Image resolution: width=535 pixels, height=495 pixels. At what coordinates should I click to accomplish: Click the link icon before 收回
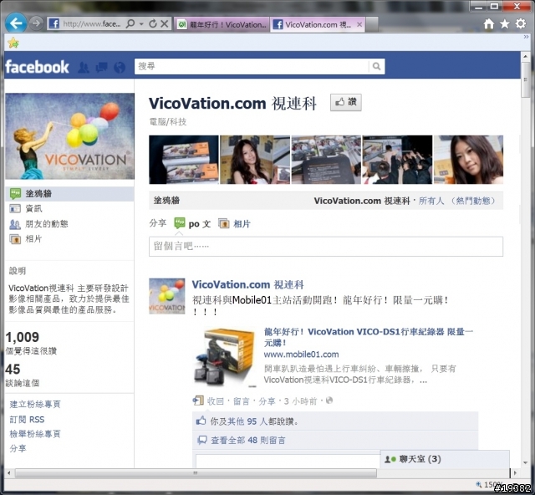198,401
